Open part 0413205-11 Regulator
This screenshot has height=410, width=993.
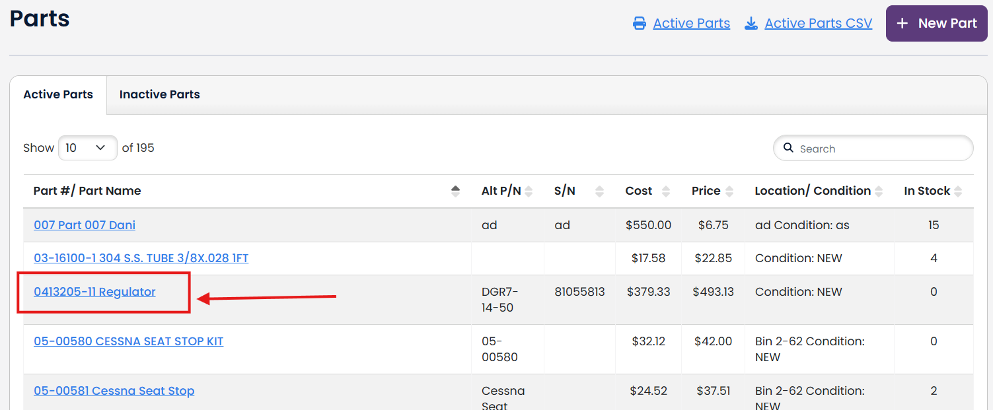click(94, 292)
